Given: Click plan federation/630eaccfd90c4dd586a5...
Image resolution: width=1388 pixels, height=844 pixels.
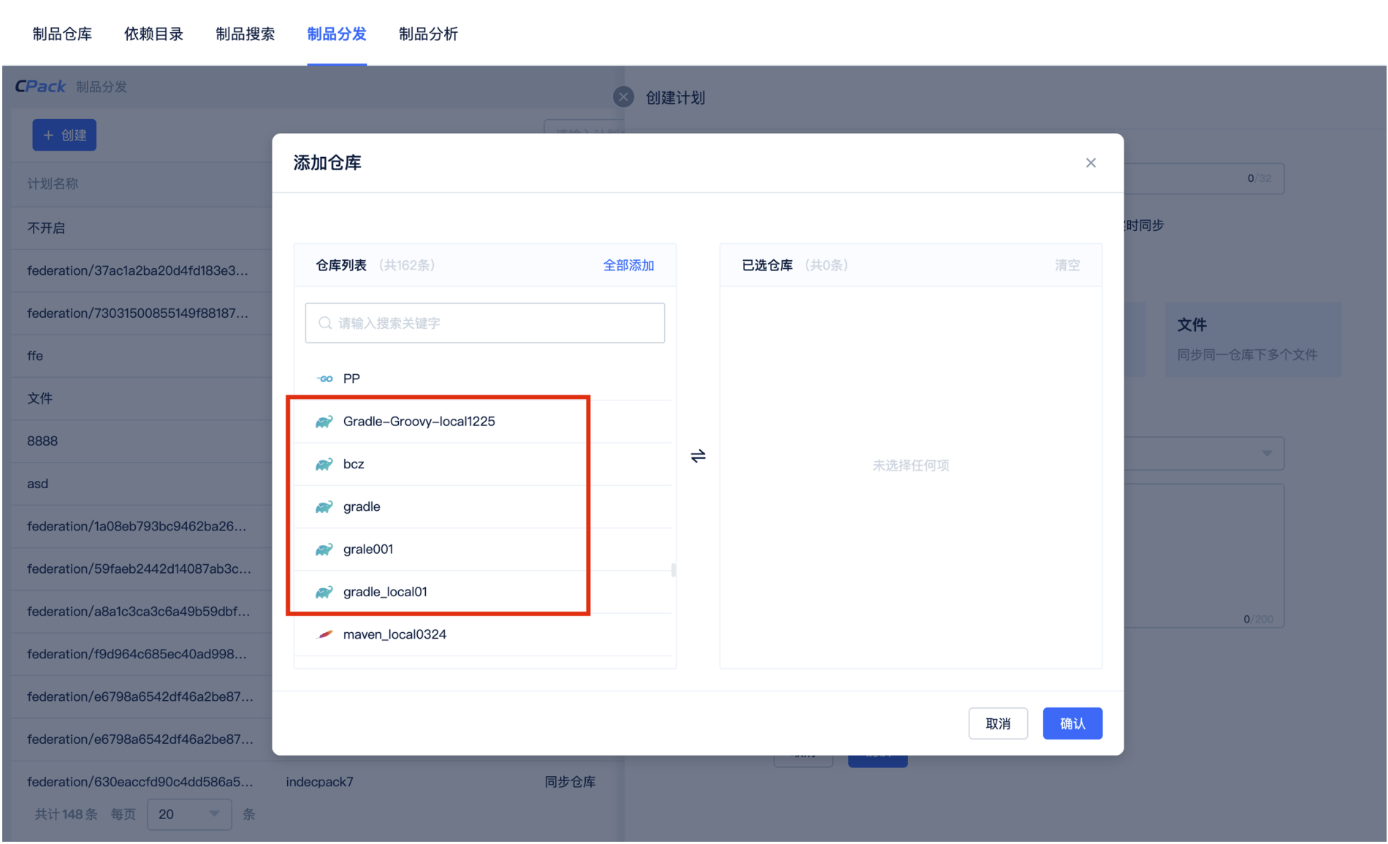Looking at the screenshot, I should click(x=140, y=782).
